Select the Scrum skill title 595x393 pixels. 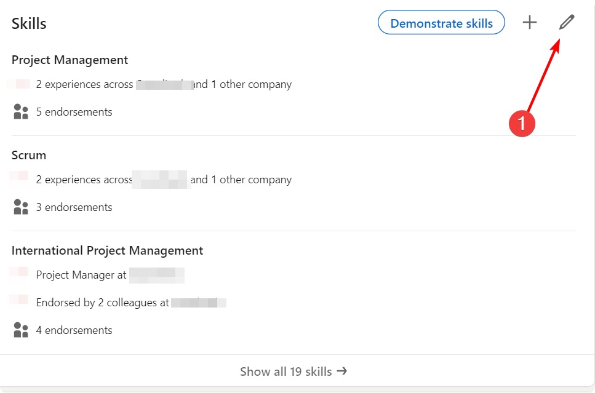(29, 155)
